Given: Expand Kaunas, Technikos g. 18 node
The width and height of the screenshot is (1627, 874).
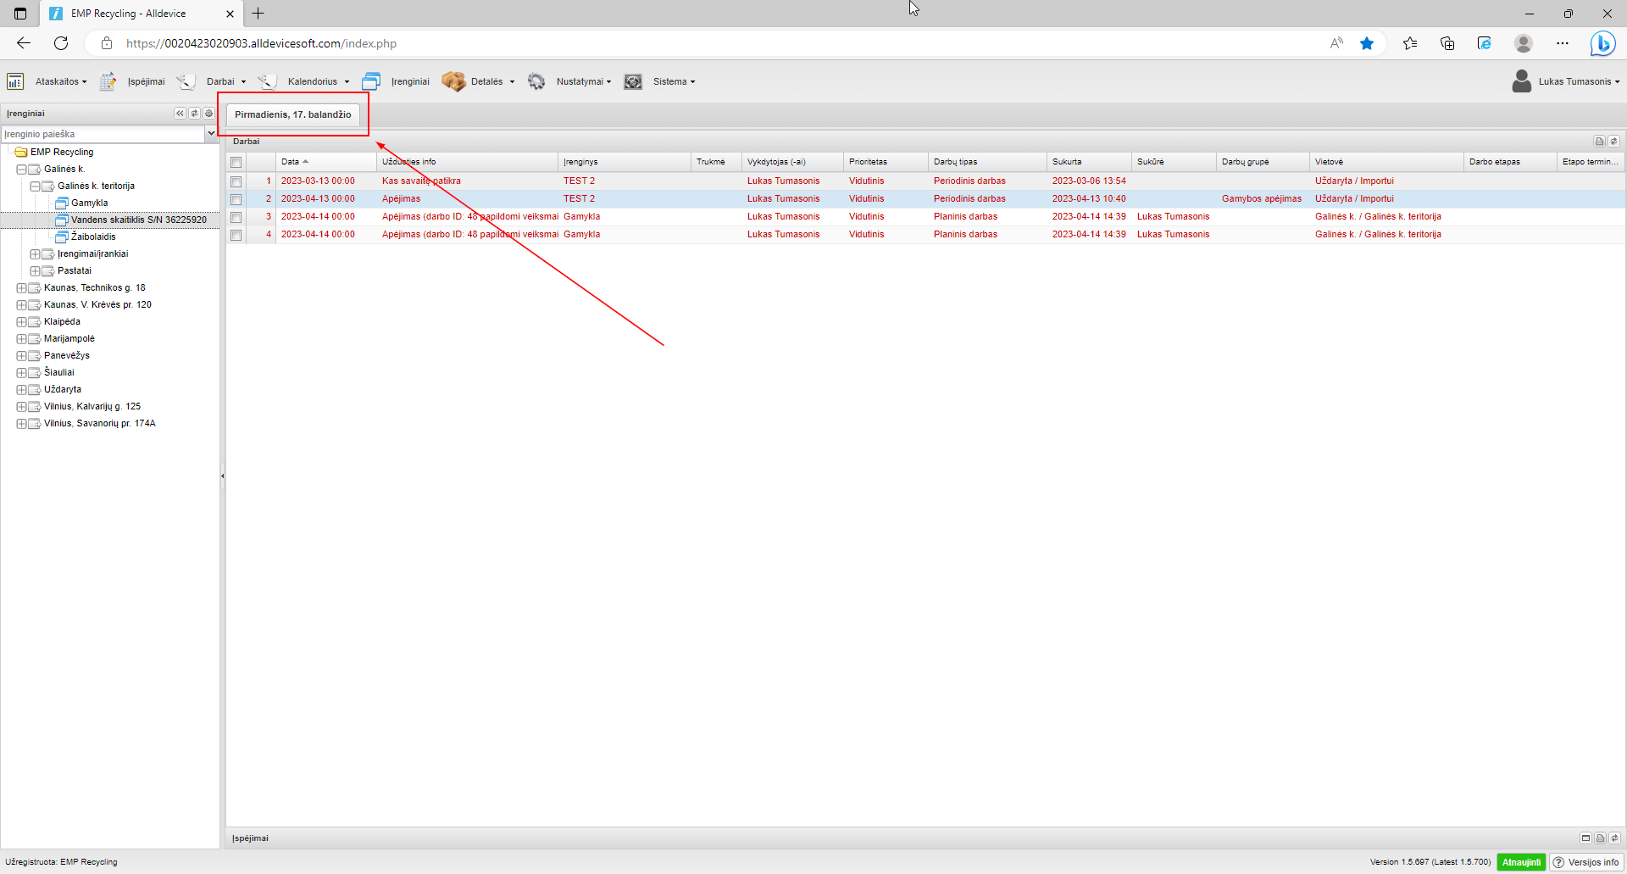Looking at the screenshot, I should 21,288.
